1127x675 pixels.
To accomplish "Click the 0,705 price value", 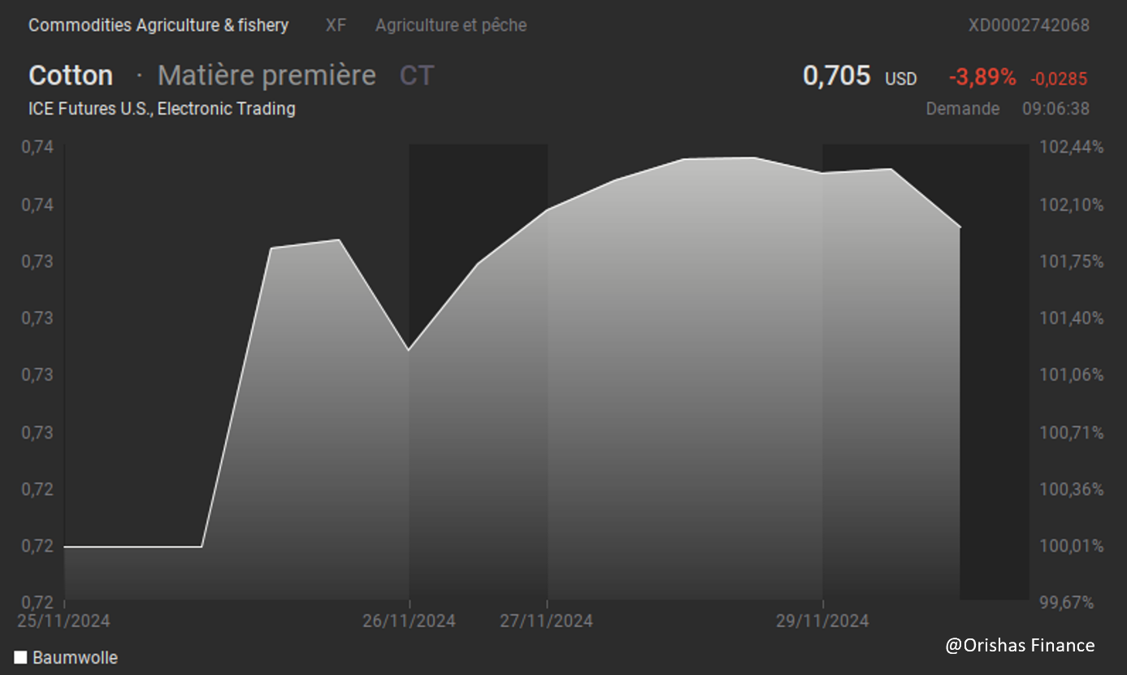I will tap(836, 76).
